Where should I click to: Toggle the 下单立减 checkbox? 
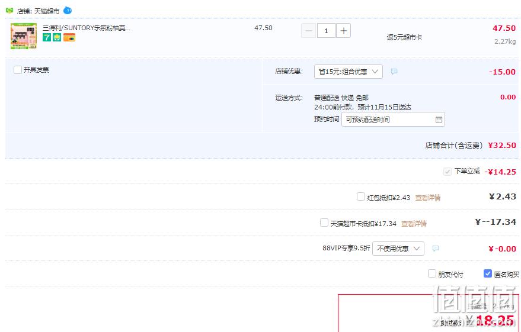[x=448, y=172]
